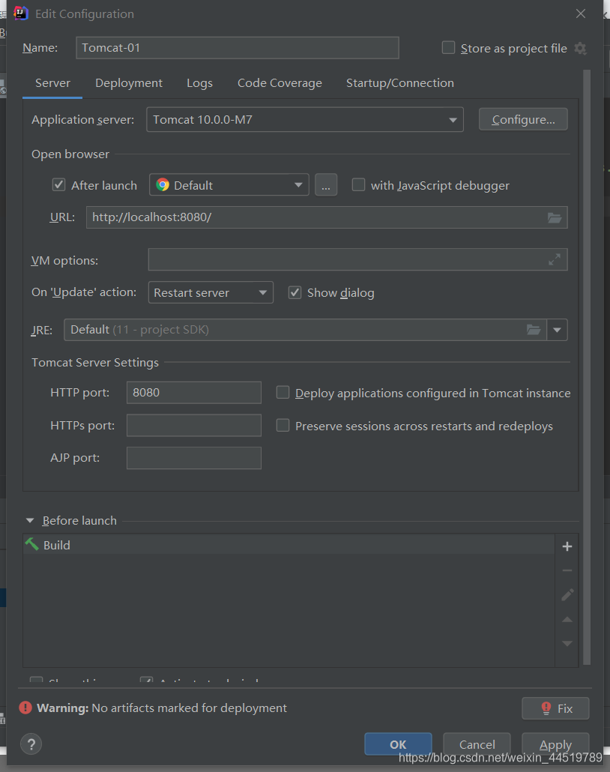Uncheck the After launch checkbox
Screen dimensions: 610x772
(x=58, y=184)
